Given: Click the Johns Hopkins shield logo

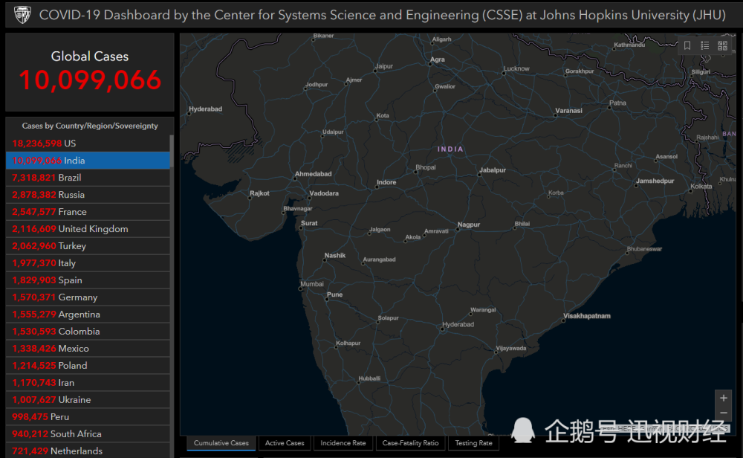Looking at the screenshot, I should [22, 15].
